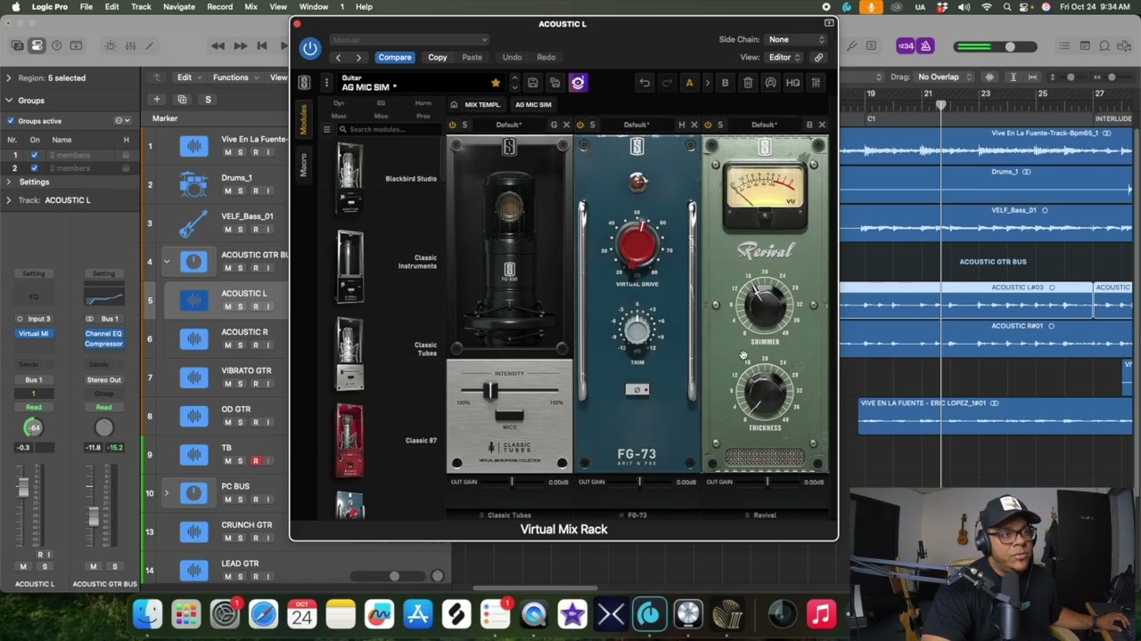This screenshot has width=1141, height=641.
Task: Expand the Settings section in inspector
Action: pos(9,182)
